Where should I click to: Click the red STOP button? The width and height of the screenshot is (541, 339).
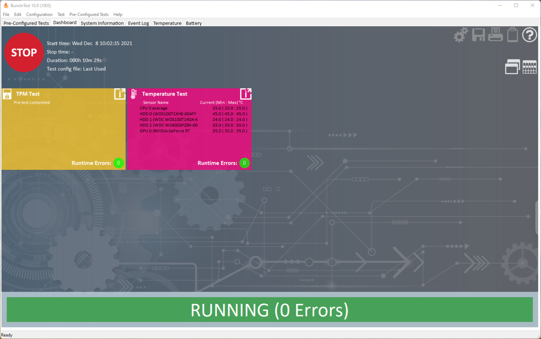(24, 53)
